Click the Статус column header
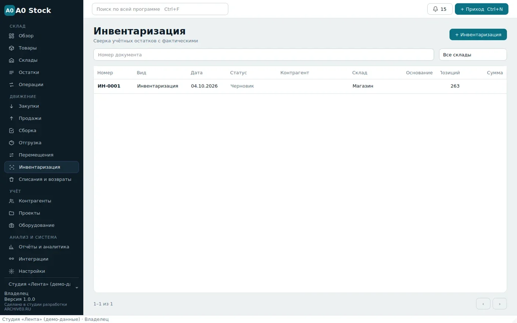 click(239, 73)
